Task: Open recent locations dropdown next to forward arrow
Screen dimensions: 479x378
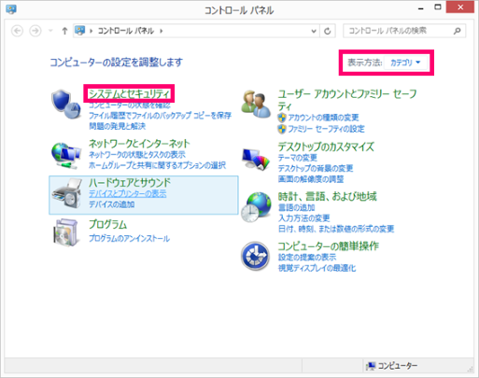Action: [50, 31]
